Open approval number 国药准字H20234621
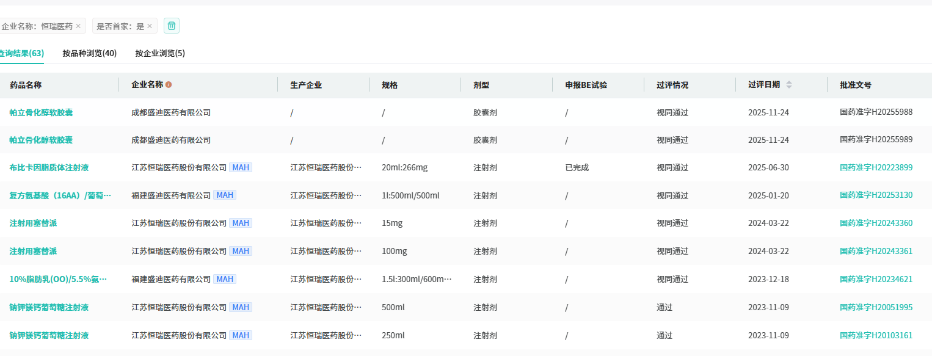Image resolution: width=932 pixels, height=356 pixels. tap(876, 279)
